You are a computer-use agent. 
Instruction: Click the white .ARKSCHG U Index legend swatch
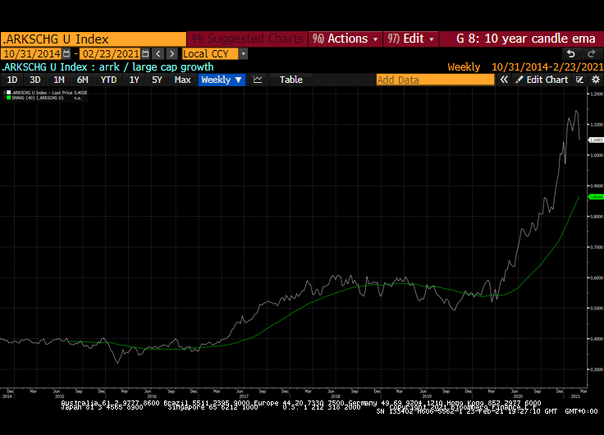pos(8,93)
